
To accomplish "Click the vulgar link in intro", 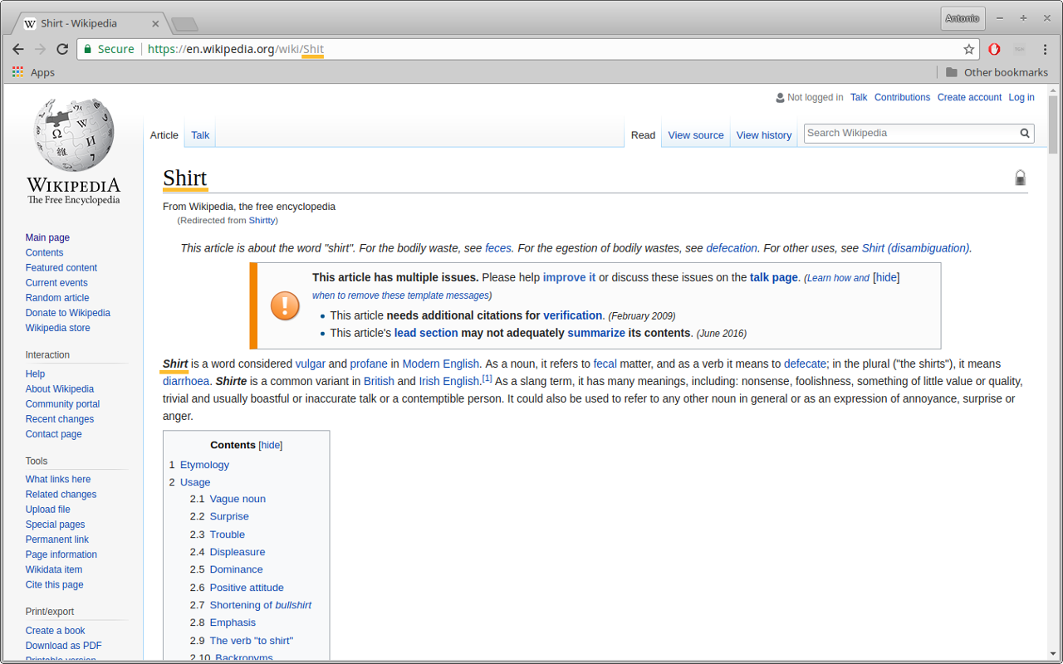I will [x=311, y=364].
